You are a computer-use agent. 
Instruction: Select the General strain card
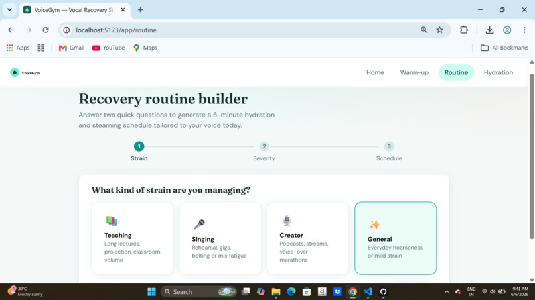[396, 238]
